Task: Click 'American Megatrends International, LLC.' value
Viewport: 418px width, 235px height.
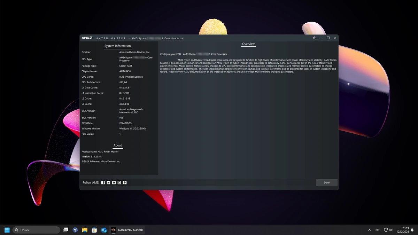Action: click(131, 111)
